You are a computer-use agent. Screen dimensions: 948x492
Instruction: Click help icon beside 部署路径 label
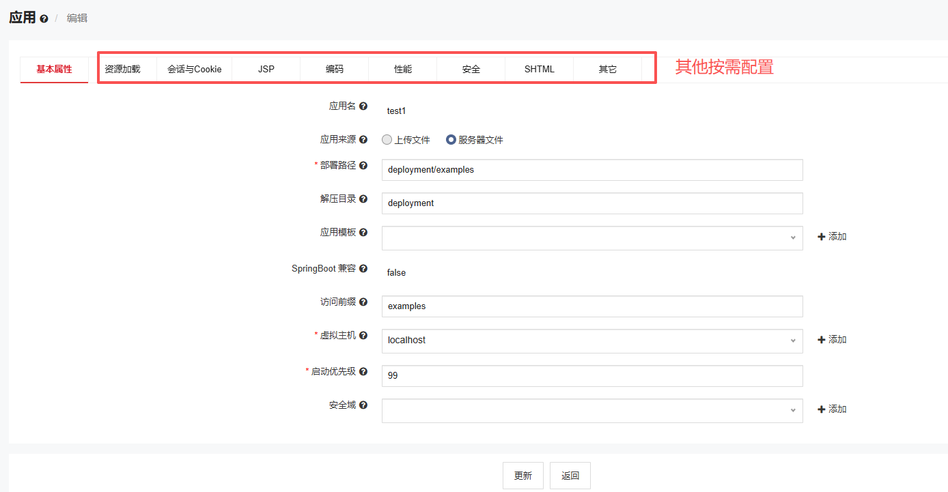363,165
